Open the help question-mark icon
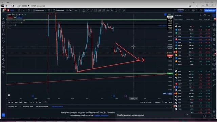The height and width of the screenshot is (122, 217). (214, 116)
